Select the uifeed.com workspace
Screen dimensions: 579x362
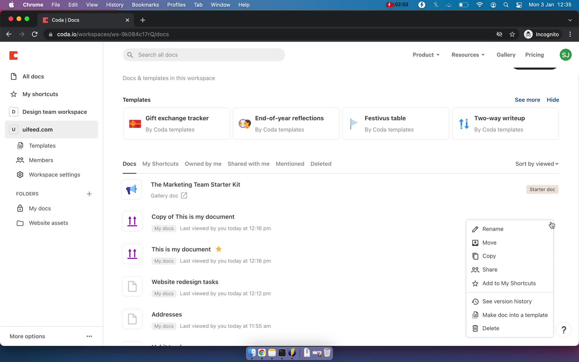tap(51, 129)
